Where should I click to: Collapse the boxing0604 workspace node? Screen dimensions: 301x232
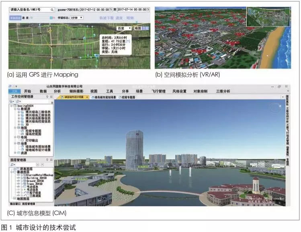[11, 106]
